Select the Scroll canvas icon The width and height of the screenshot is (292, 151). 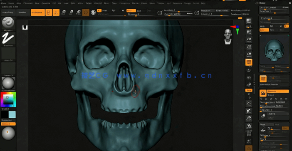pyautogui.click(x=249, y=32)
